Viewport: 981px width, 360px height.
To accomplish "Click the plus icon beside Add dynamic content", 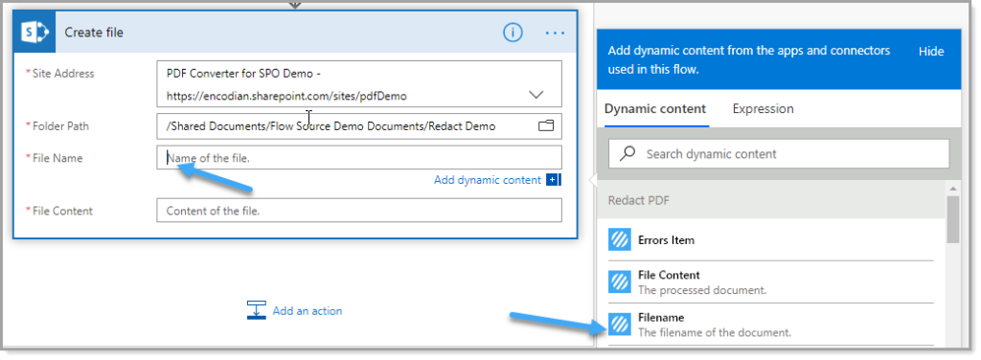I will (553, 180).
